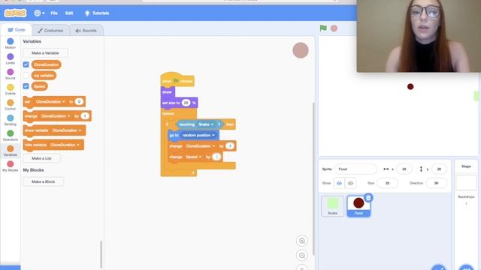Switch to the Code tab
The image size is (481, 270).
[x=17, y=30]
